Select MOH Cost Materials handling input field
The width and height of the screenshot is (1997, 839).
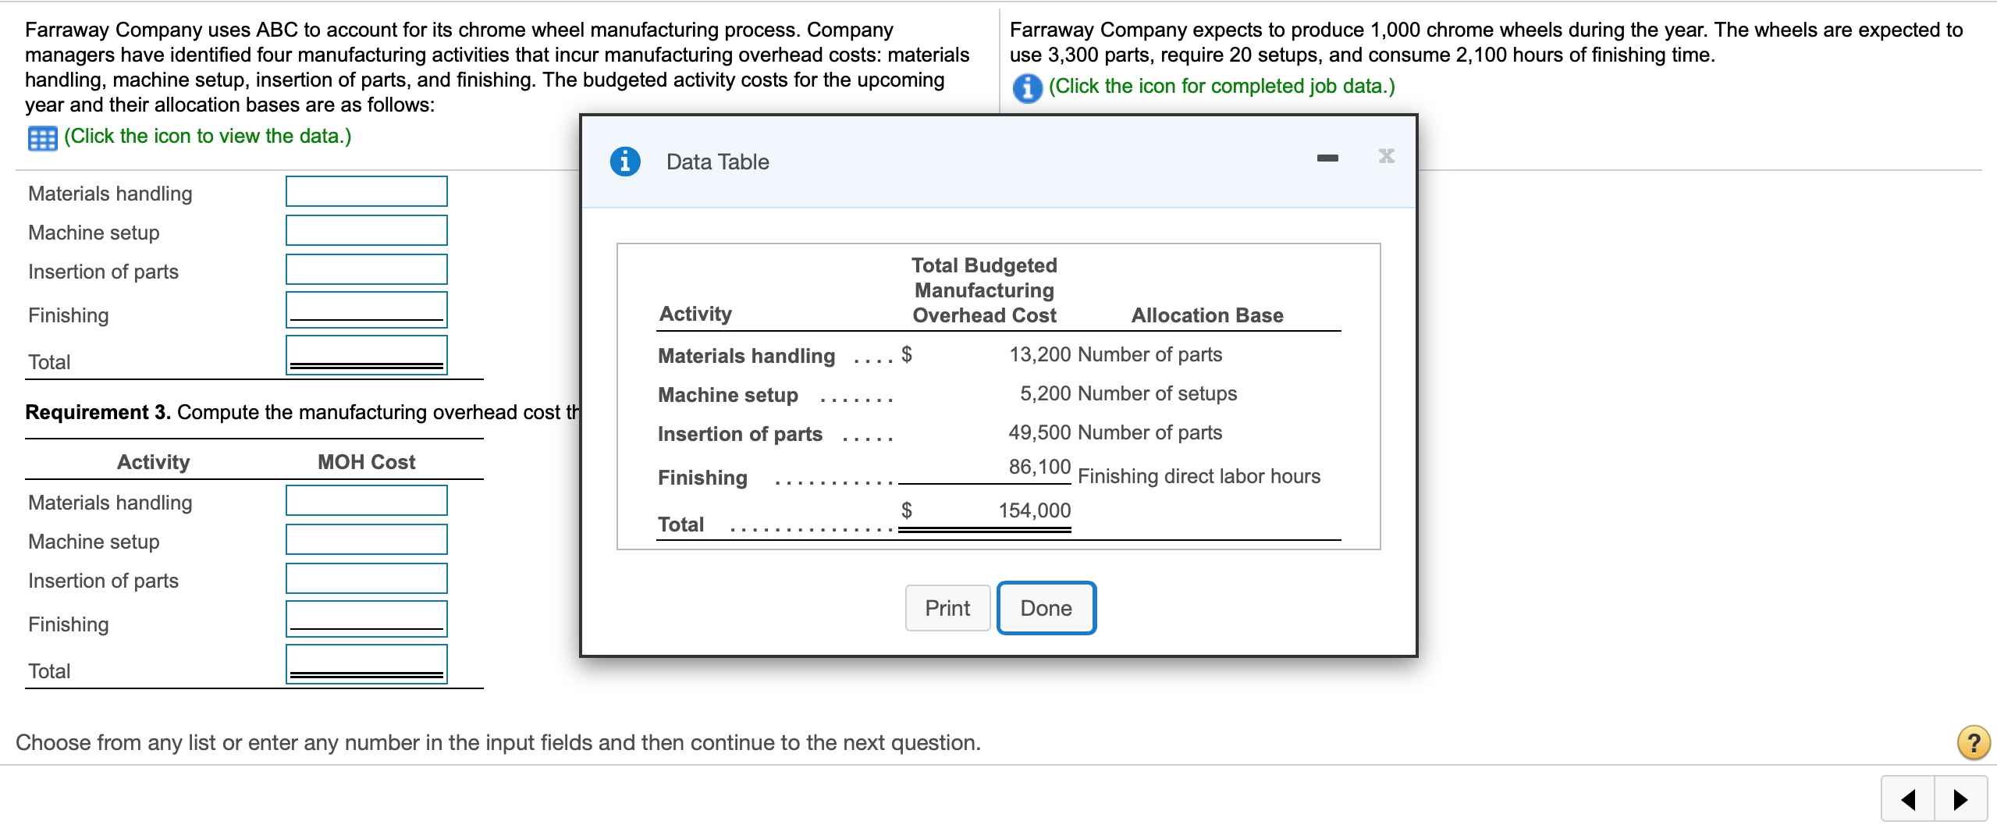367,500
